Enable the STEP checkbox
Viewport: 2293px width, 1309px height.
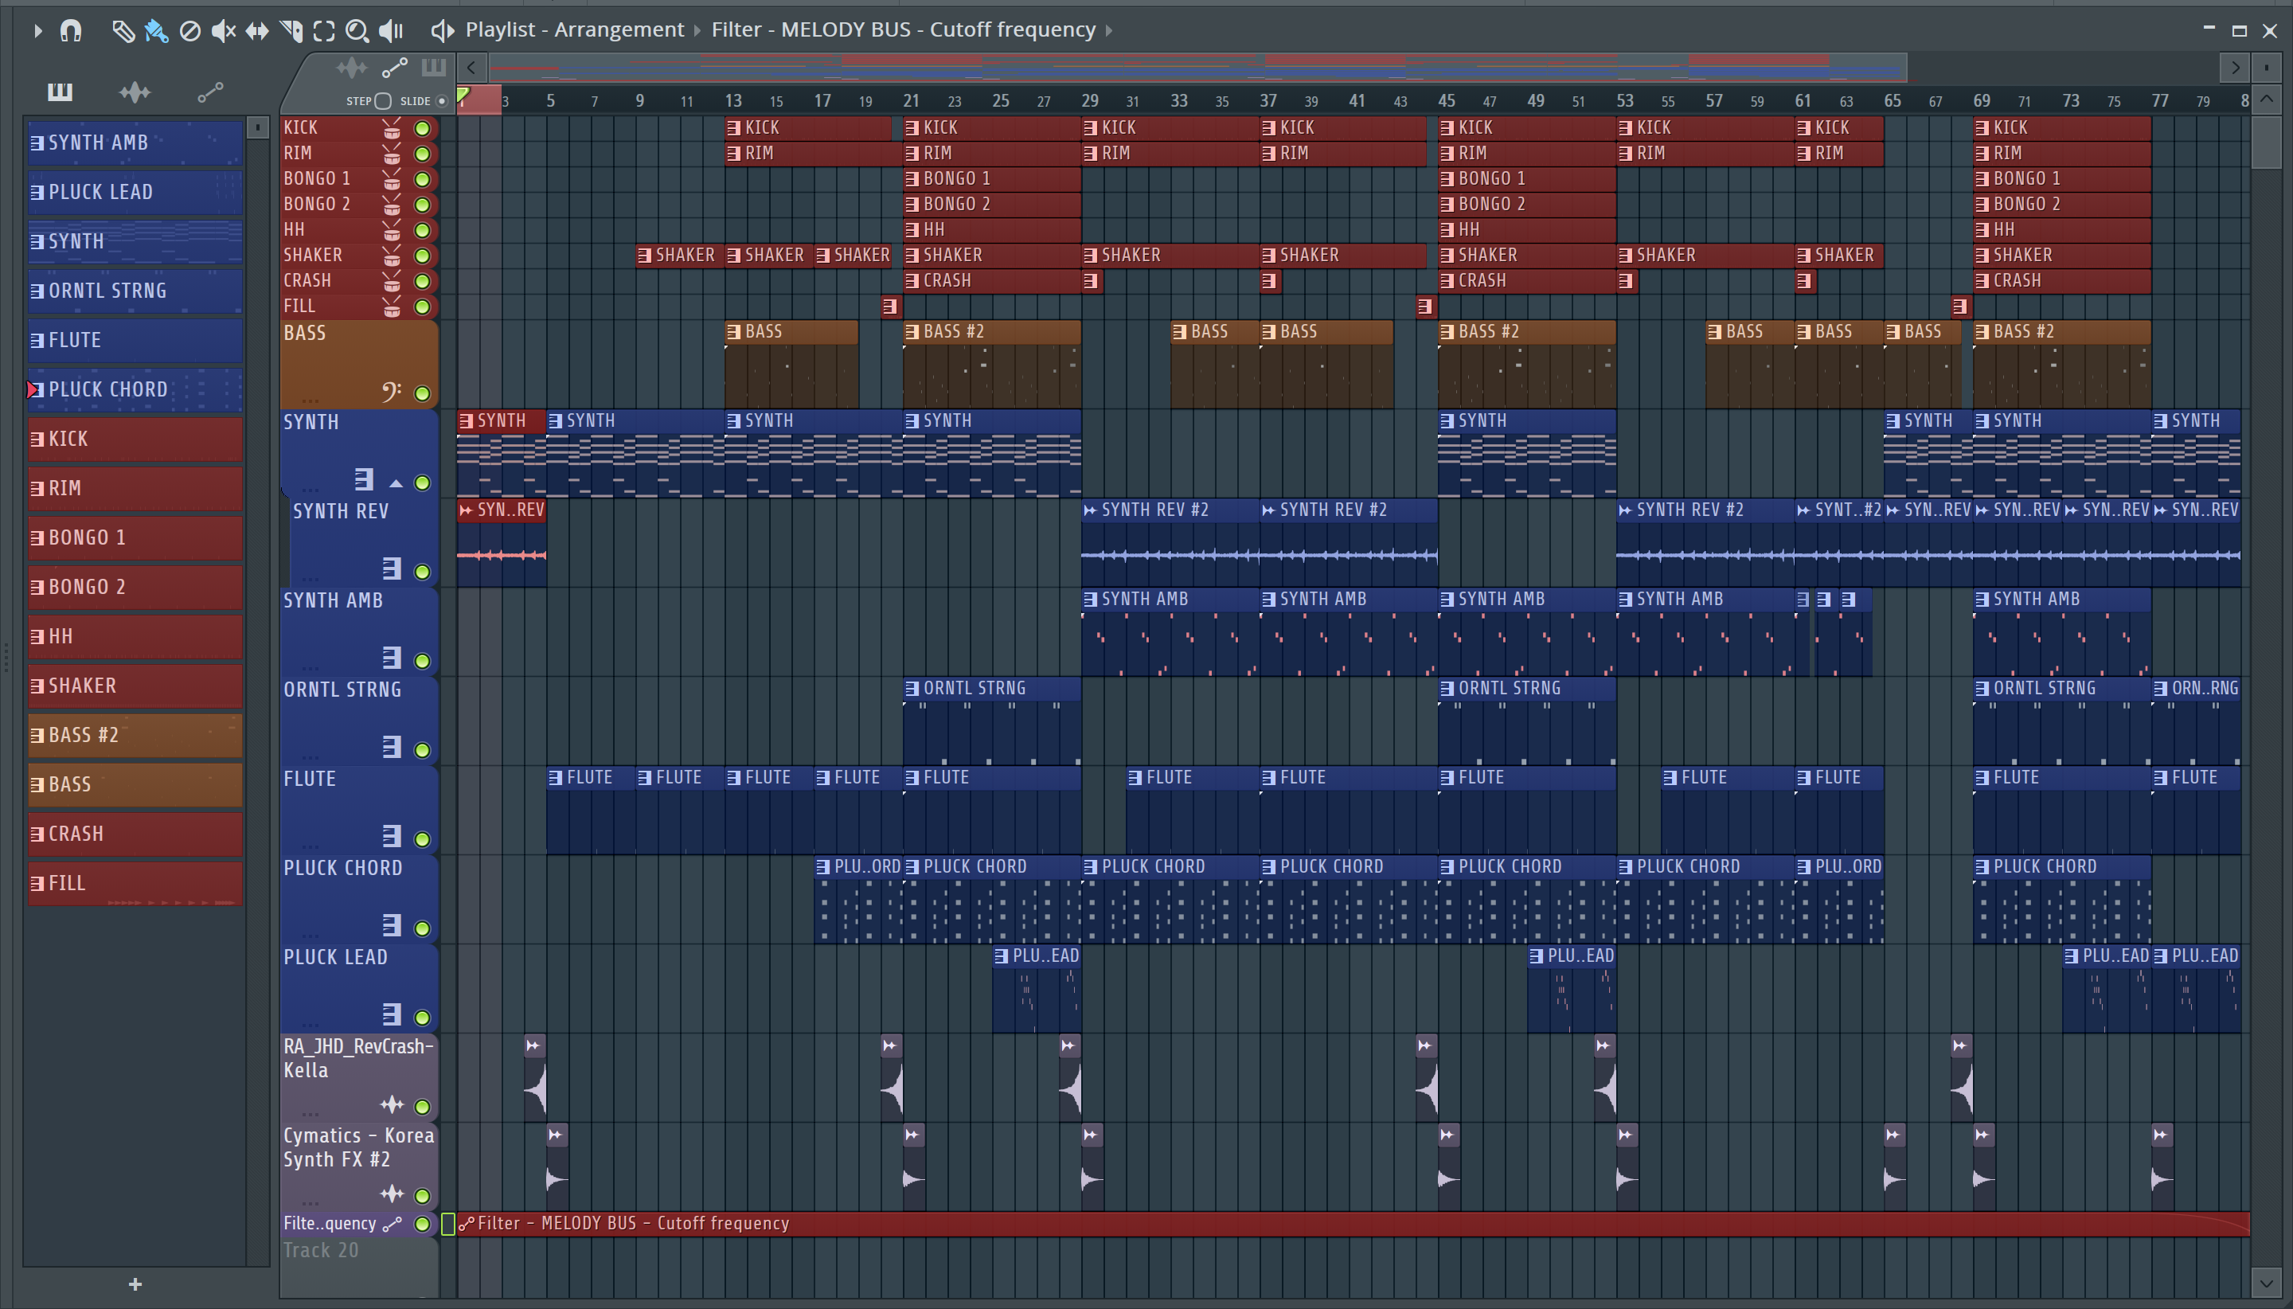click(x=382, y=100)
